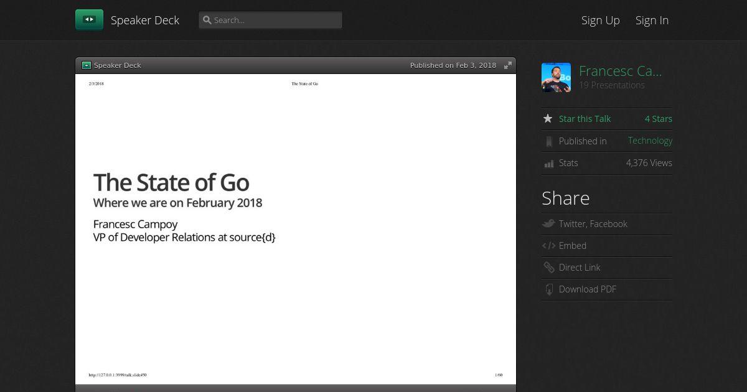
Task: Click the magnifying glass search icon
Action: (207, 20)
